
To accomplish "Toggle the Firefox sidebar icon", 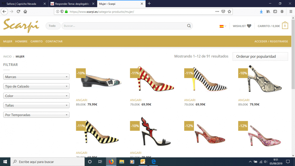I will 275,12.
